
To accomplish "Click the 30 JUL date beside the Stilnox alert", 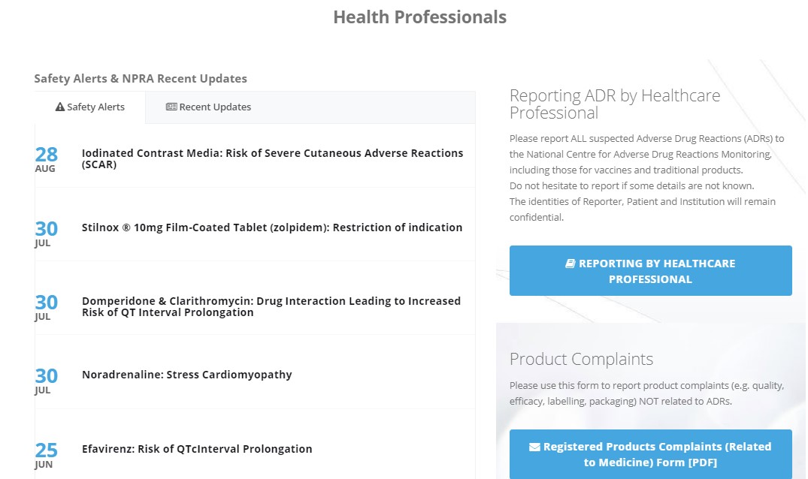I will (46, 232).
